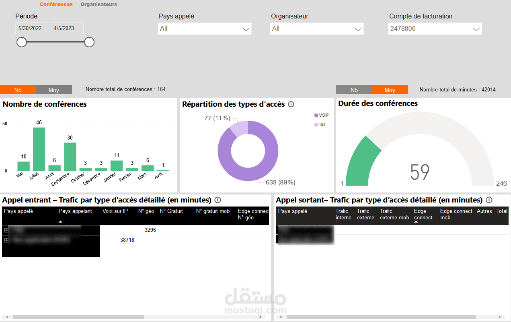Click right scroll arrow of Appel entrant table
This screenshot has height=322, width=511.
(261, 317)
